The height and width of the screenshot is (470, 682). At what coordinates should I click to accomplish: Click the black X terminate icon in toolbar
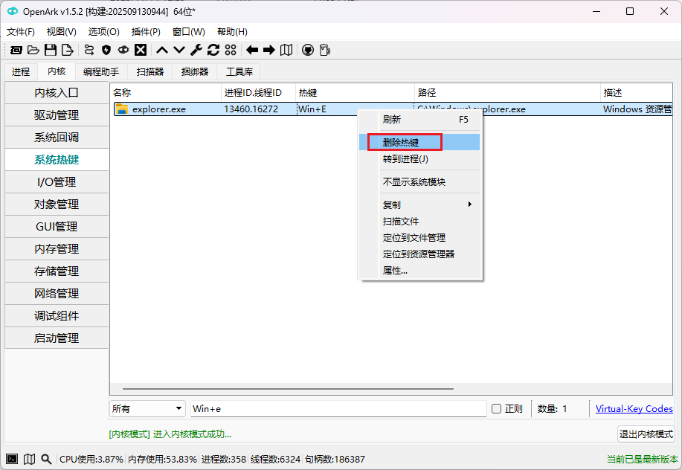pos(141,50)
